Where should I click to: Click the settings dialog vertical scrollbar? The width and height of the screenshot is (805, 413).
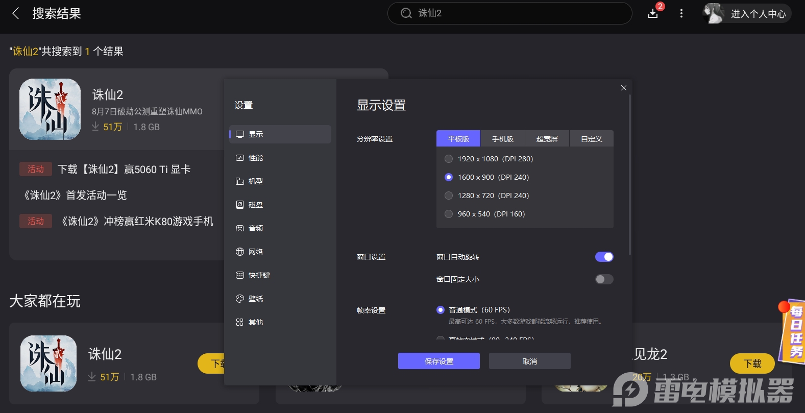630,175
